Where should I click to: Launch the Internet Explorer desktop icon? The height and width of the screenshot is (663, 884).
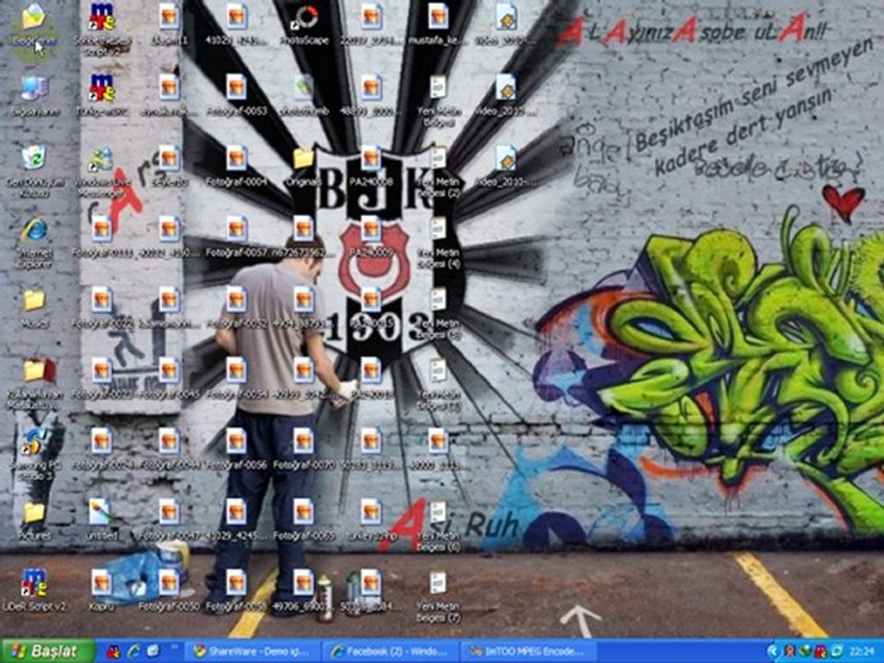point(34,242)
